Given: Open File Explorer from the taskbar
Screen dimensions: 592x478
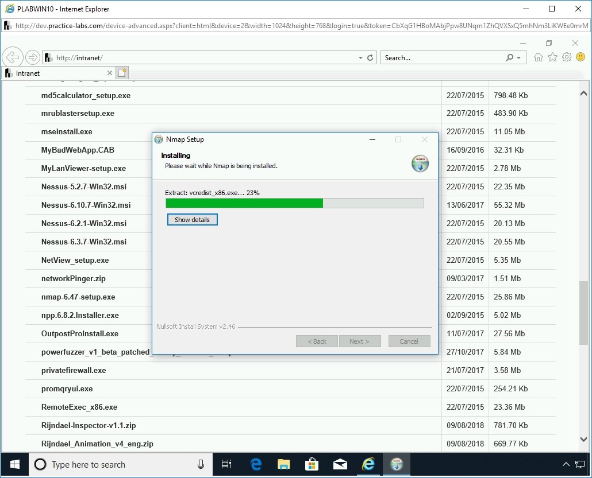Looking at the screenshot, I should point(284,464).
